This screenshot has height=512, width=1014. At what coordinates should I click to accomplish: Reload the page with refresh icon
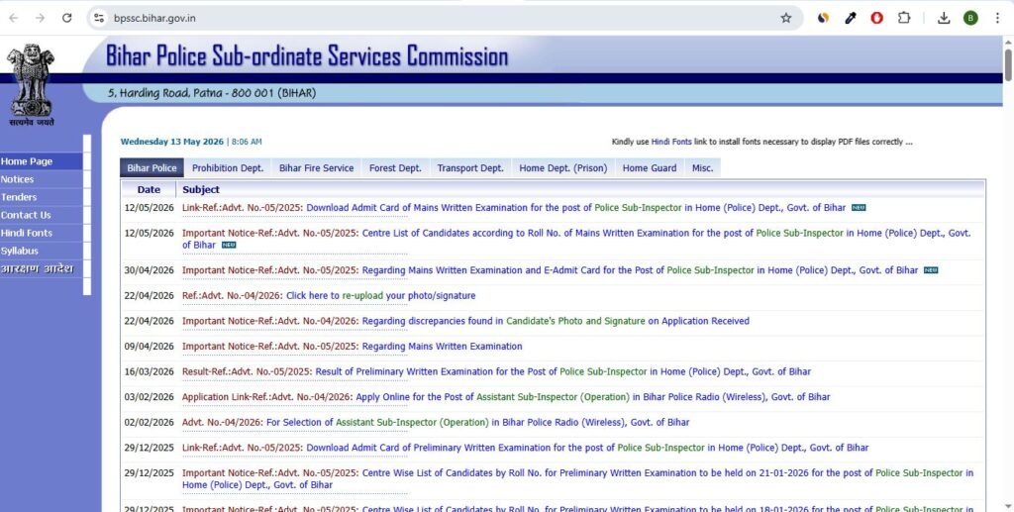(66, 18)
